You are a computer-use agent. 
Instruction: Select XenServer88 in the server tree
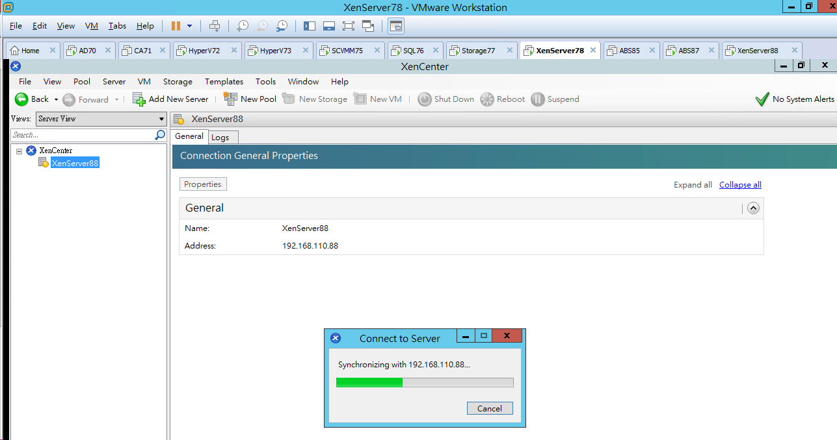point(75,164)
